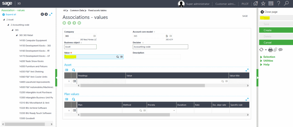
Task: Go to first record navigation arrow
Action: pos(64,23)
